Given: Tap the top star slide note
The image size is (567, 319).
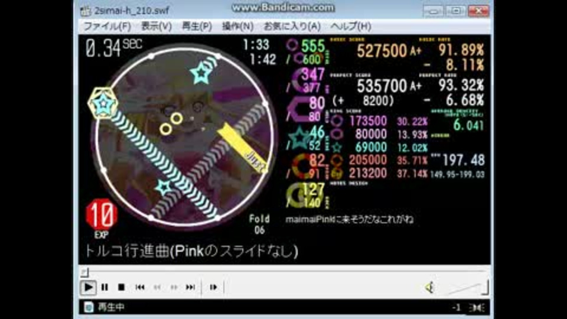Looking at the screenshot, I should click(201, 74).
